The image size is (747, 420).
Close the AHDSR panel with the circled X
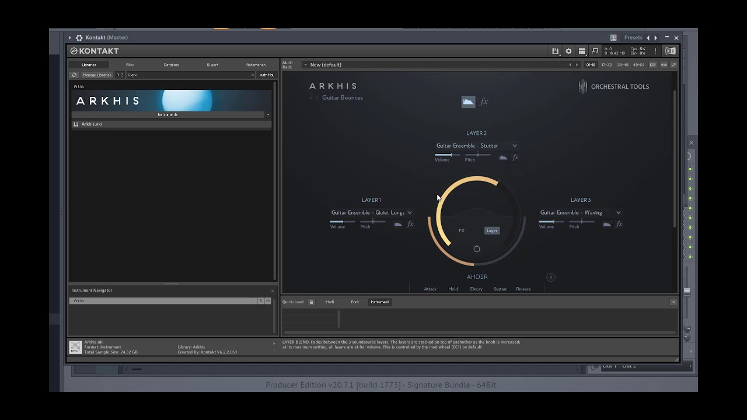tap(551, 277)
